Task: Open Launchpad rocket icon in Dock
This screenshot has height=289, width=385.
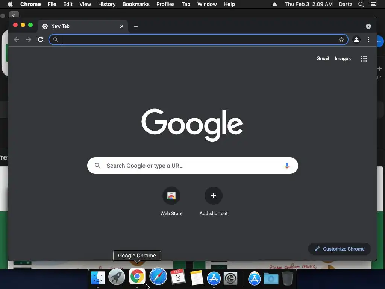Action: (x=117, y=277)
